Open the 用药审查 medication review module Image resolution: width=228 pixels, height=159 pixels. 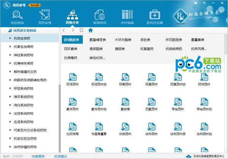click(44, 17)
